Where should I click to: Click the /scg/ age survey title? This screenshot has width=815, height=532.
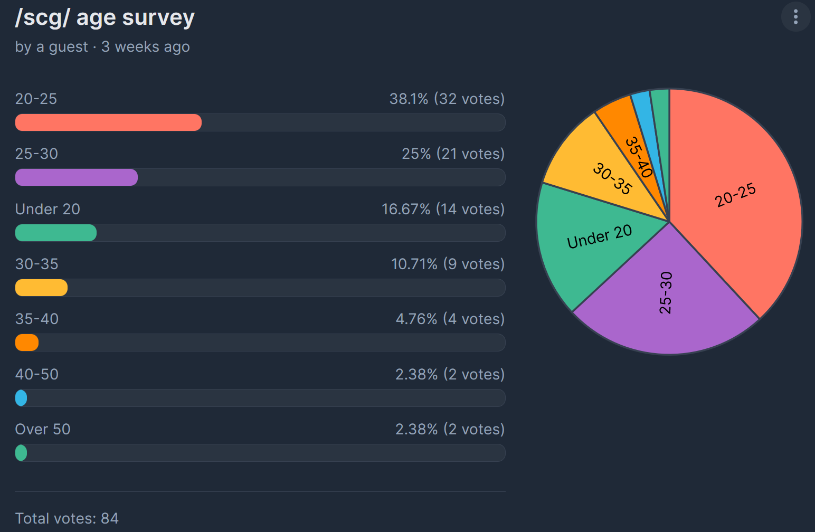point(105,18)
